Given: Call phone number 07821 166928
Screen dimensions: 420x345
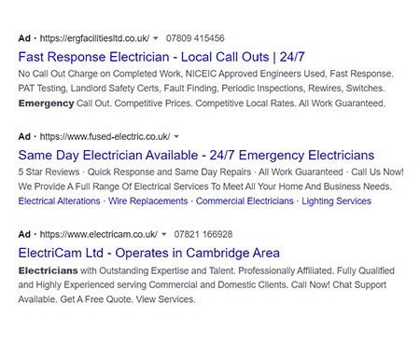Looking at the screenshot, I should point(203,234).
